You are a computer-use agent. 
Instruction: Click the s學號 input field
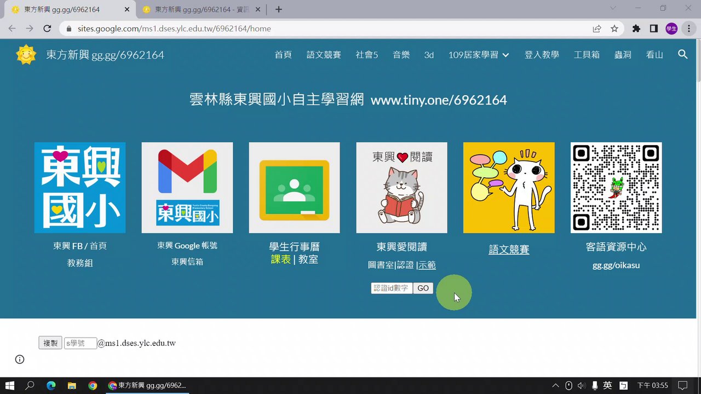81,343
